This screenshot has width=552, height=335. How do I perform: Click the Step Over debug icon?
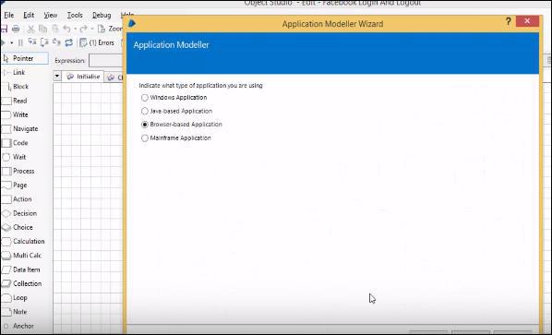tap(44, 42)
